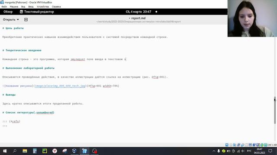Click the '# Цель работы' heading

point(13,28)
